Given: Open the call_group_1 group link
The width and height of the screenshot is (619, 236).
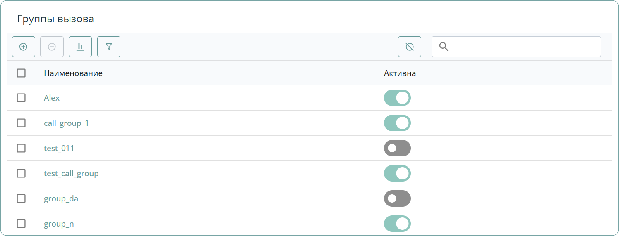Looking at the screenshot, I should pos(66,123).
